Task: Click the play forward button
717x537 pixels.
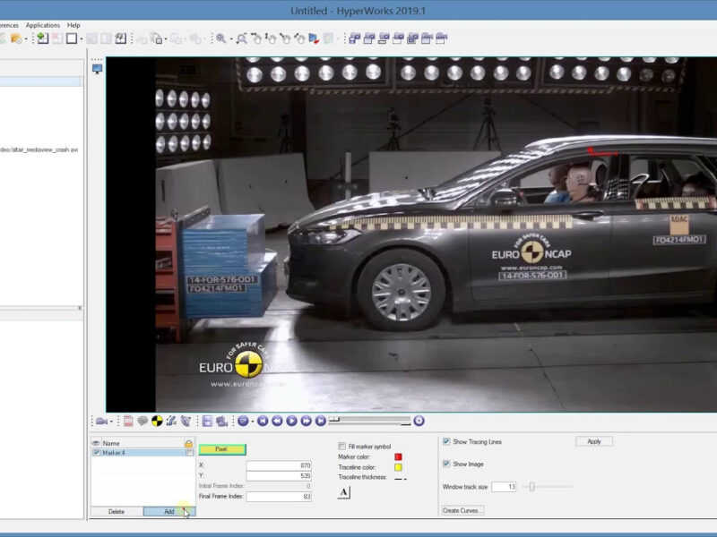Action: [292, 421]
